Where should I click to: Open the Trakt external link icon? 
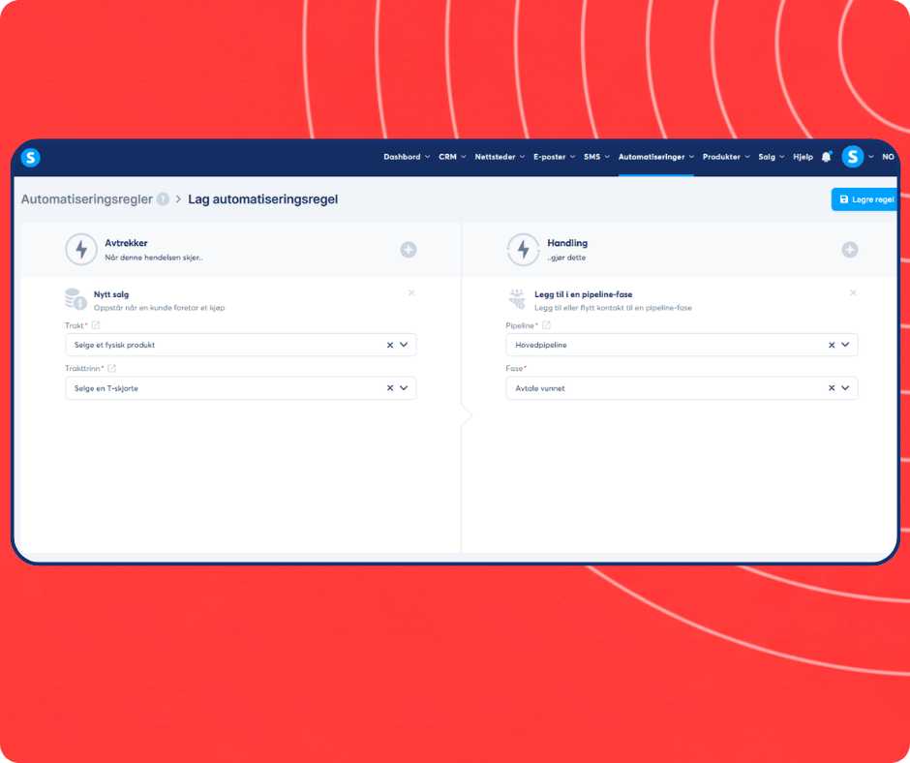pos(96,325)
